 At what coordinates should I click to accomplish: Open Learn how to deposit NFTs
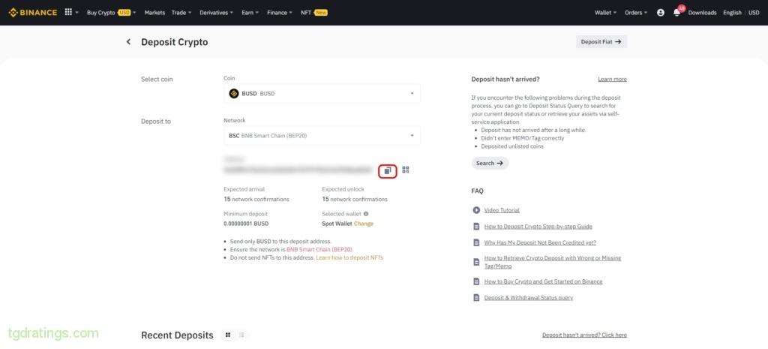click(349, 257)
